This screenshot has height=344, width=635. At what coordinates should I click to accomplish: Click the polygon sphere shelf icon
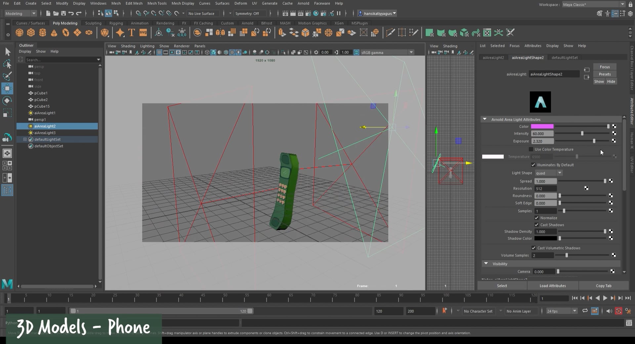tap(20, 33)
